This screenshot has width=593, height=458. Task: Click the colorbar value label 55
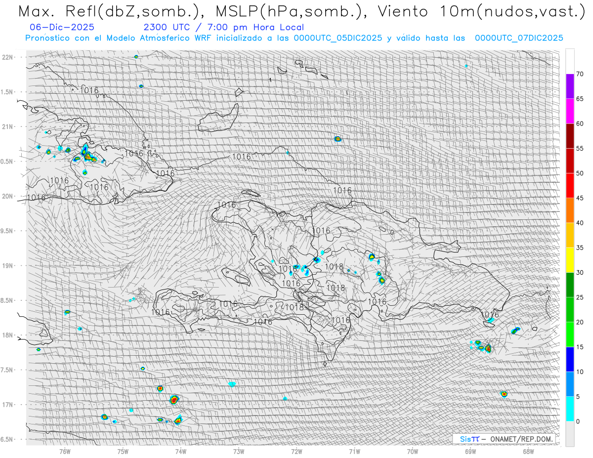(580, 148)
